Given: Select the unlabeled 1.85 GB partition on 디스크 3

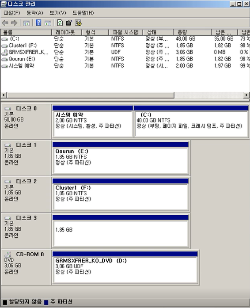Looking at the screenshot, I should [121, 231].
